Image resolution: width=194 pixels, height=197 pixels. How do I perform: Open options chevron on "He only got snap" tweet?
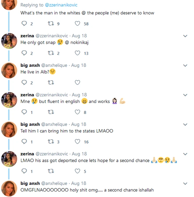[x=186, y=36]
